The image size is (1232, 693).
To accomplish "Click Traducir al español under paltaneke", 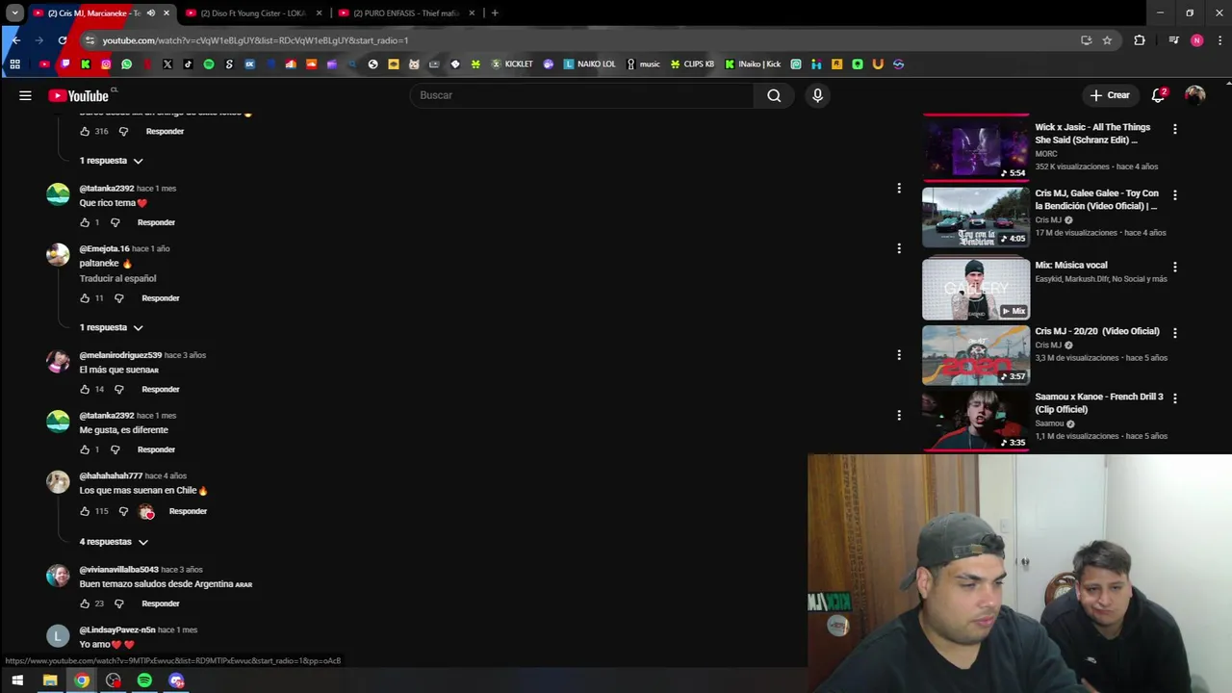I will (x=117, y=278).
